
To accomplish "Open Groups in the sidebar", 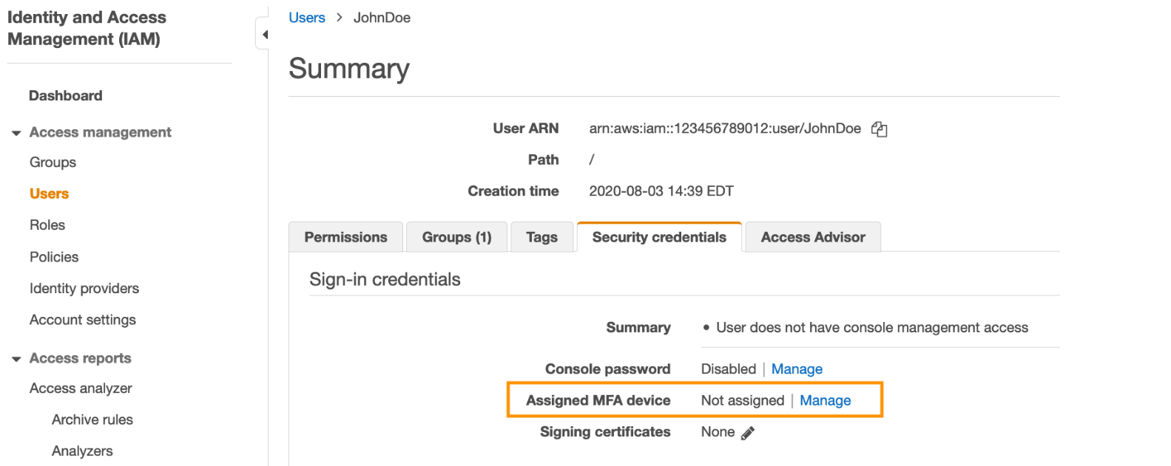I will (53, 162).
